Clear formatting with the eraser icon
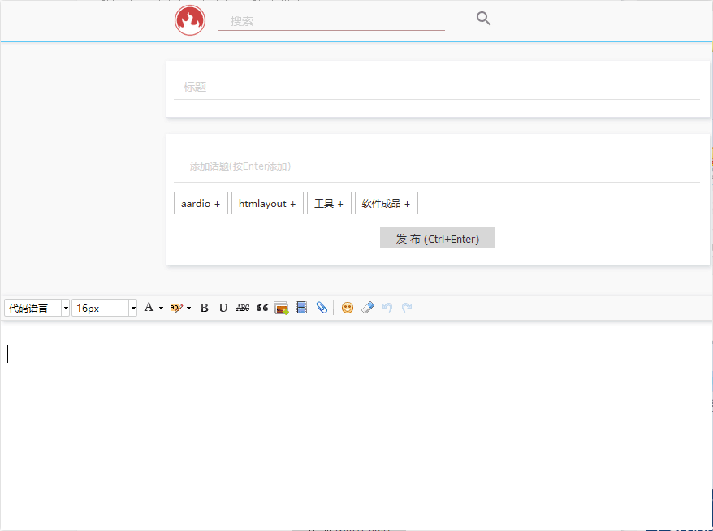This screenshot has height=531, width=713. pos(367,308)
